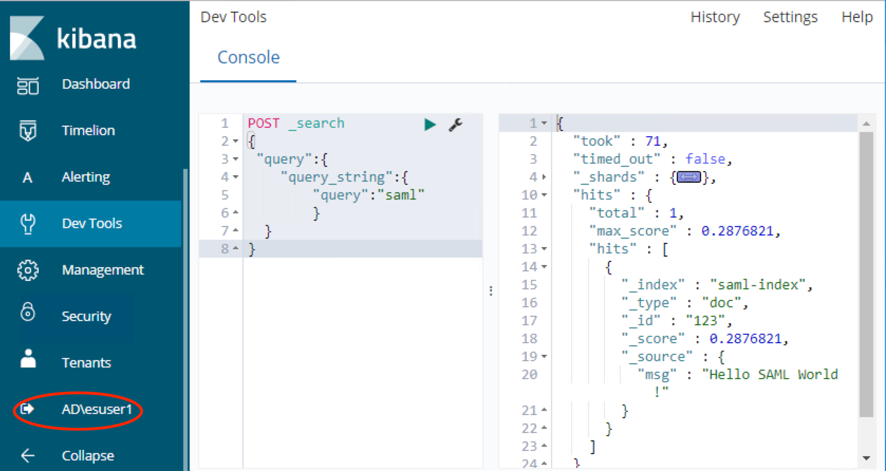Image resolution: width=886 pixels, height=471 pixels.
Task: Log out via the AD\esuser1 link
Action: pos(97,409)
